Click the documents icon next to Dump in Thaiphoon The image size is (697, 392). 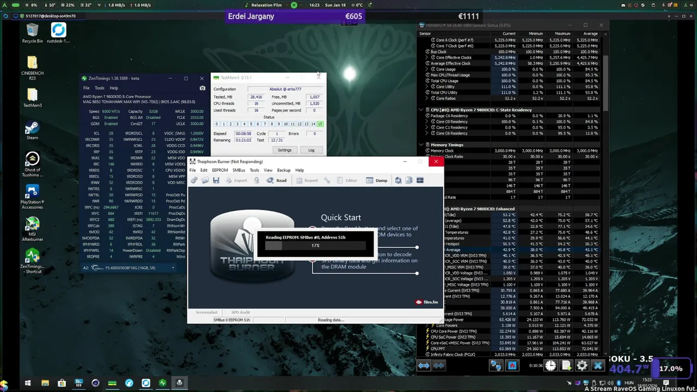coord(409,180)
